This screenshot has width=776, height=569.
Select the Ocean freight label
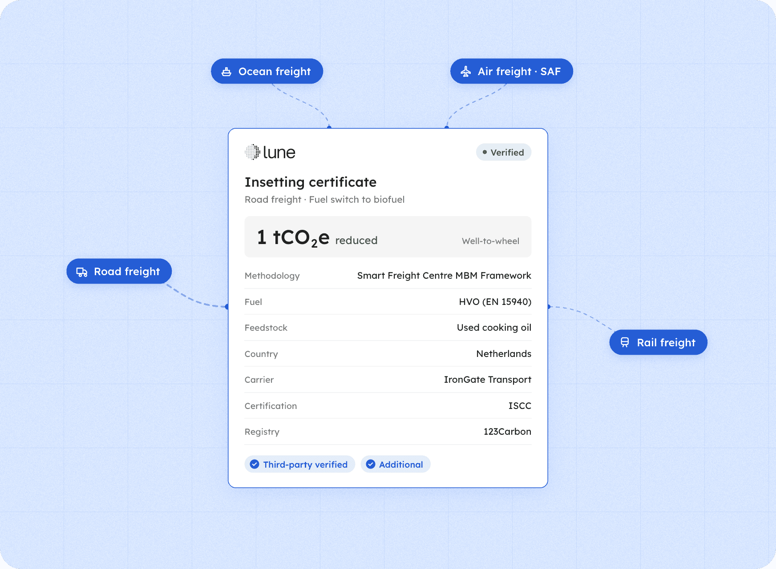pos(275,72)
